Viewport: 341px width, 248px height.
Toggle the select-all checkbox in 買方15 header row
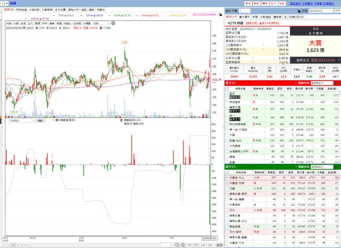(227, 89)
